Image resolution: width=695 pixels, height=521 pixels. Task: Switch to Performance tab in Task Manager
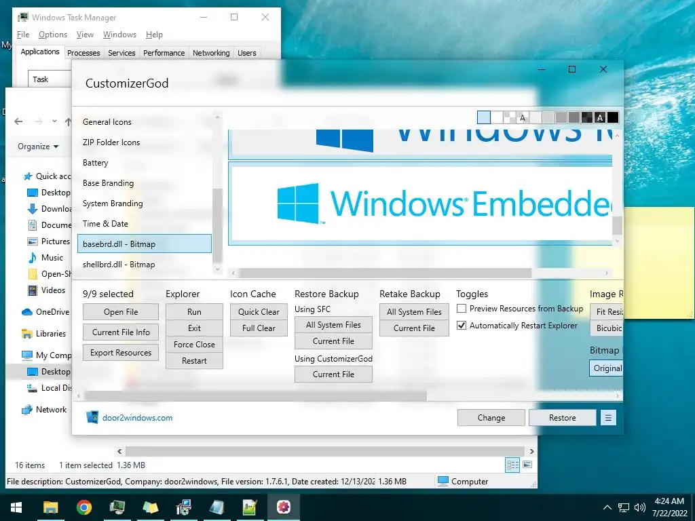coord(164,53)
